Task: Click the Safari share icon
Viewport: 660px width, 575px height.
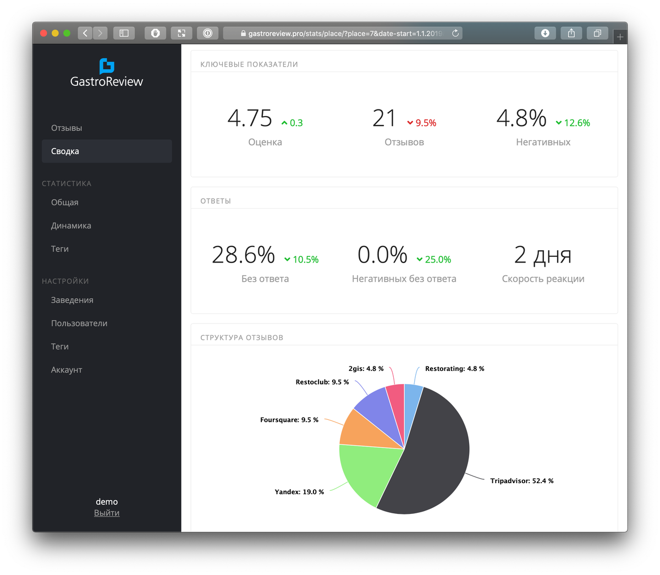Action: [571, 33]
